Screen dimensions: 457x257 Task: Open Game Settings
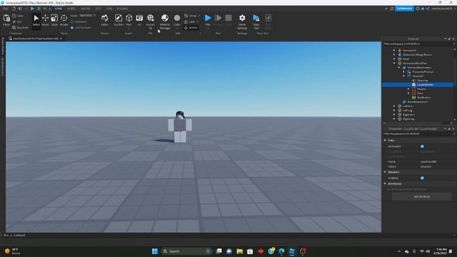(242, 21)
